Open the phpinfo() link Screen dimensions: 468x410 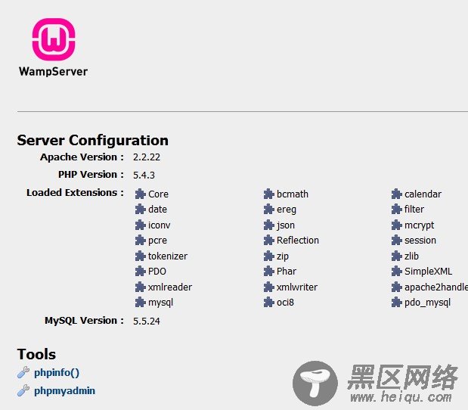[x=57, y=373]
